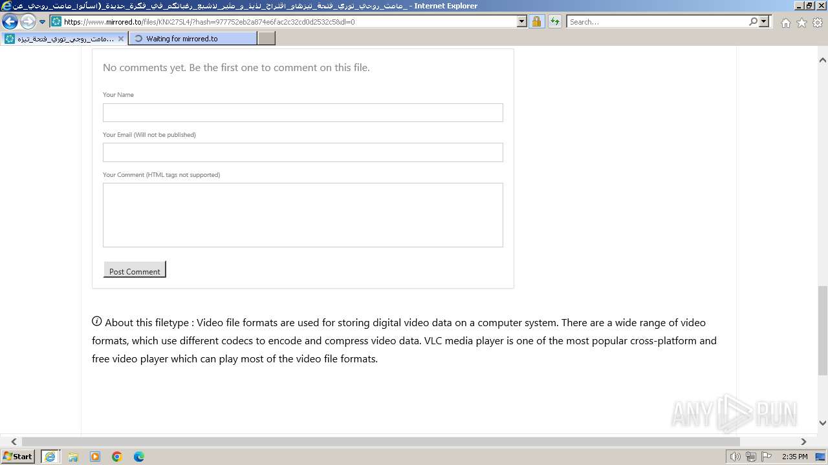Click the Refresh page icon
Viewport: 828px width, 465px height.
555,21
